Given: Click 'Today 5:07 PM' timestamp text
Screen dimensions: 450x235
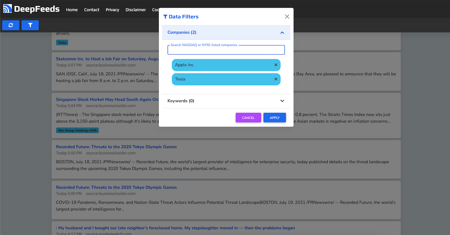Looking at the screenshot, I should (x=69, y=65).
